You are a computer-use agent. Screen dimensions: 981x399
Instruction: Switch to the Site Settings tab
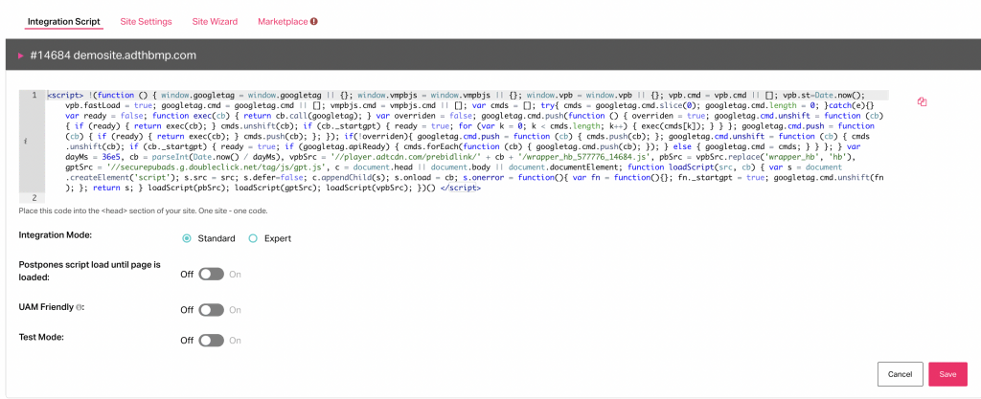point(146,21)
